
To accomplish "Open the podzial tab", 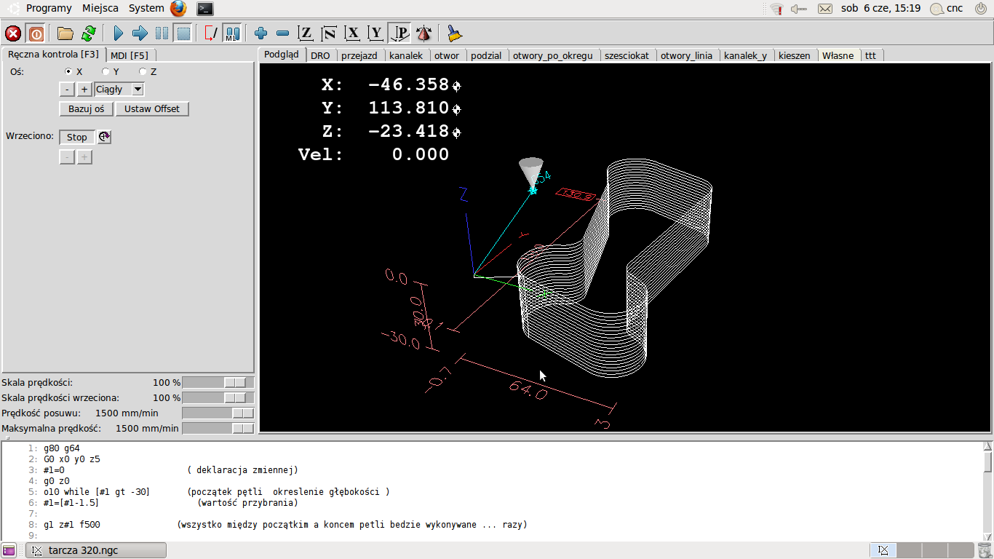I will point(486,55).
